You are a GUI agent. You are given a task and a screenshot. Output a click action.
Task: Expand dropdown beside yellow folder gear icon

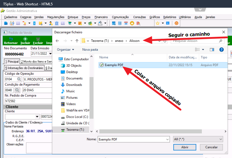[x=46, y=23]
